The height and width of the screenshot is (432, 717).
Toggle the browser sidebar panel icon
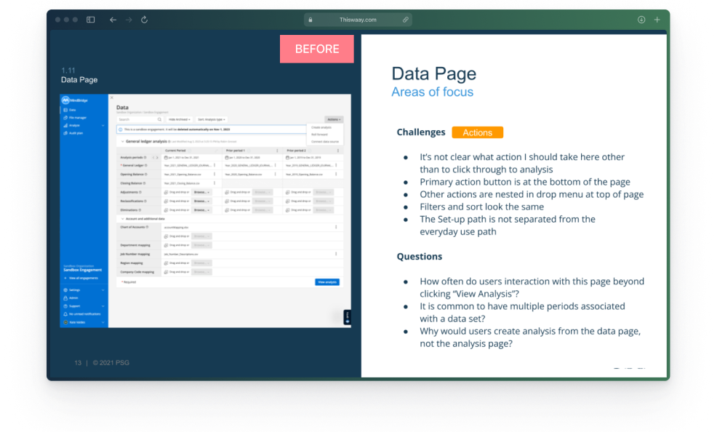pos(91,20)
